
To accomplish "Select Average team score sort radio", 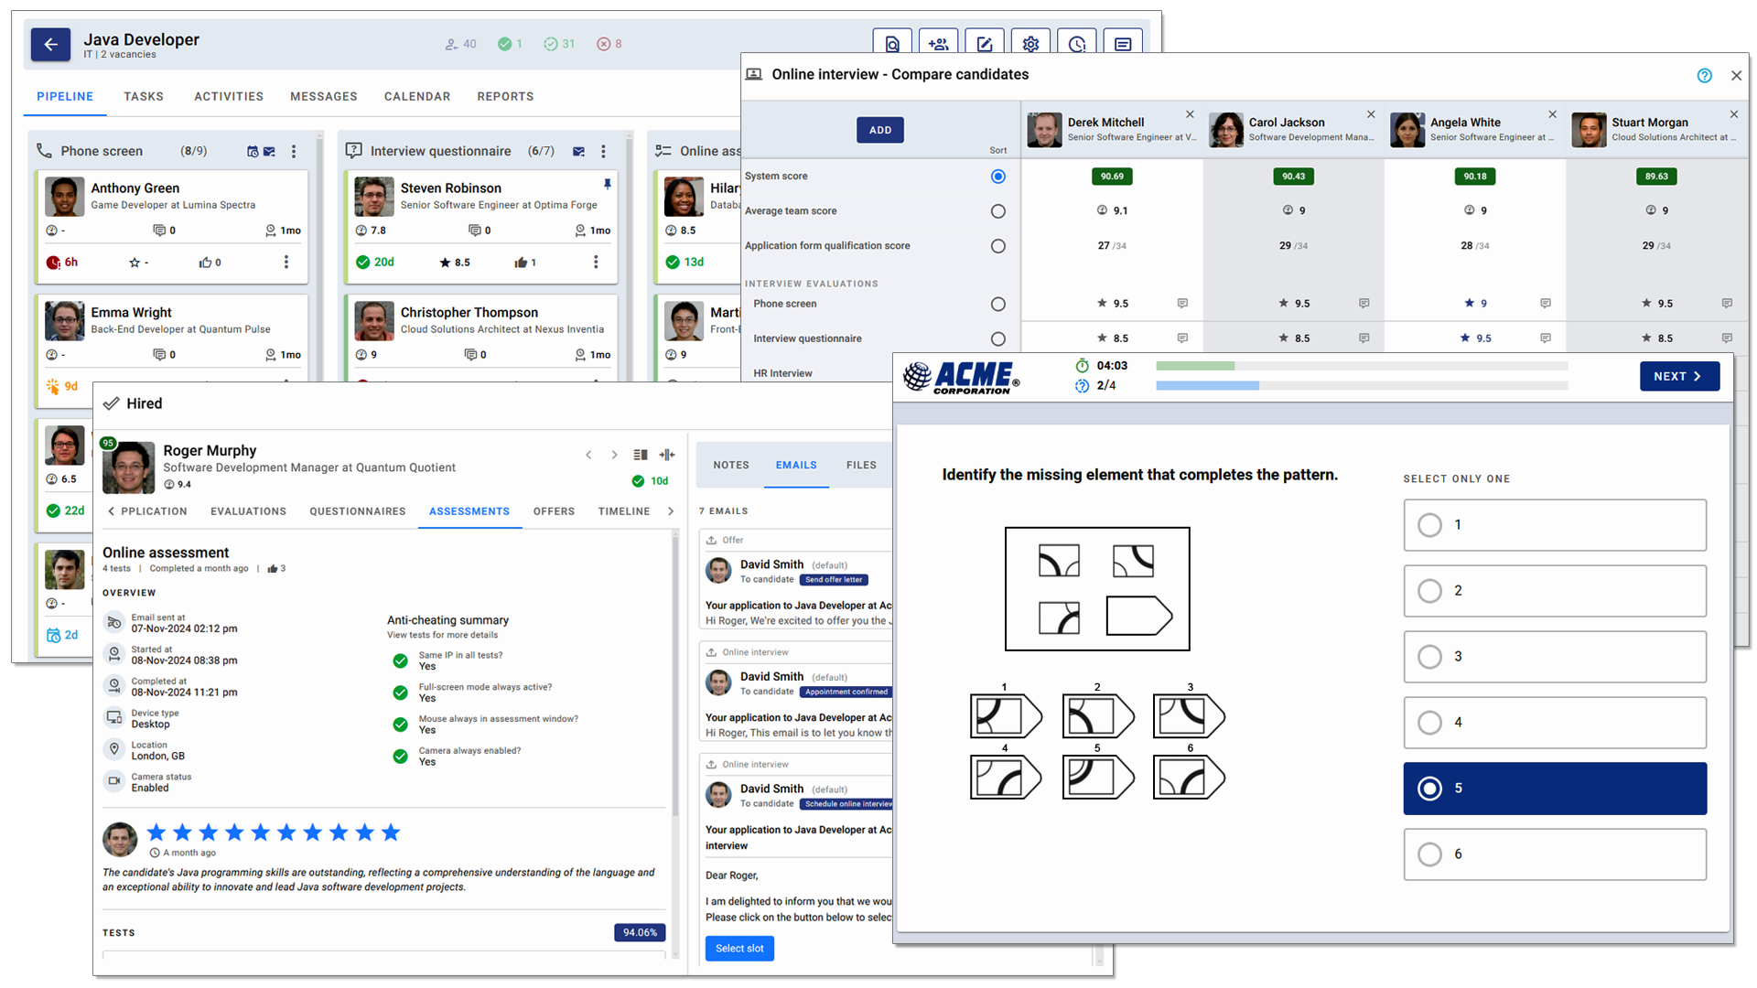I will pyautogui.click(x=997, y=211).
